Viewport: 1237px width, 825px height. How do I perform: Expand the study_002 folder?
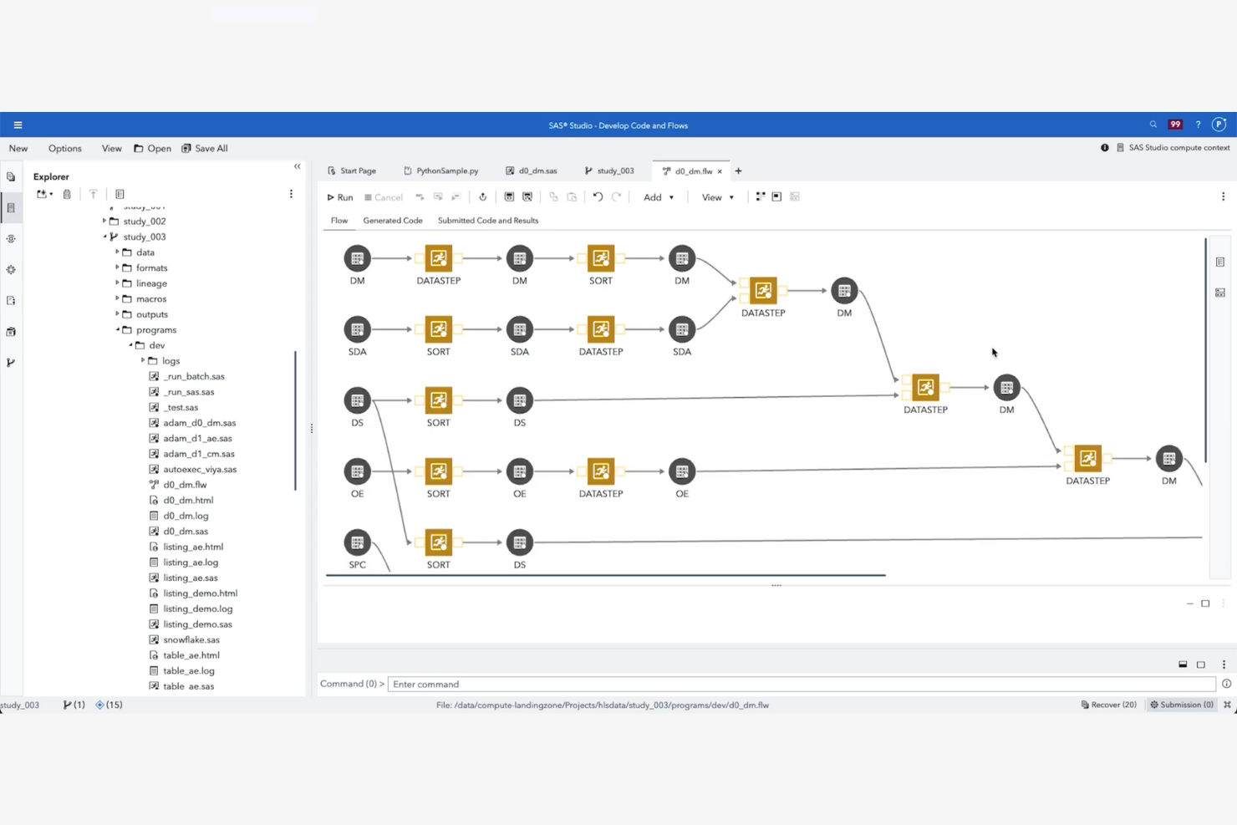pyautogui.click(x=104, y=222)
